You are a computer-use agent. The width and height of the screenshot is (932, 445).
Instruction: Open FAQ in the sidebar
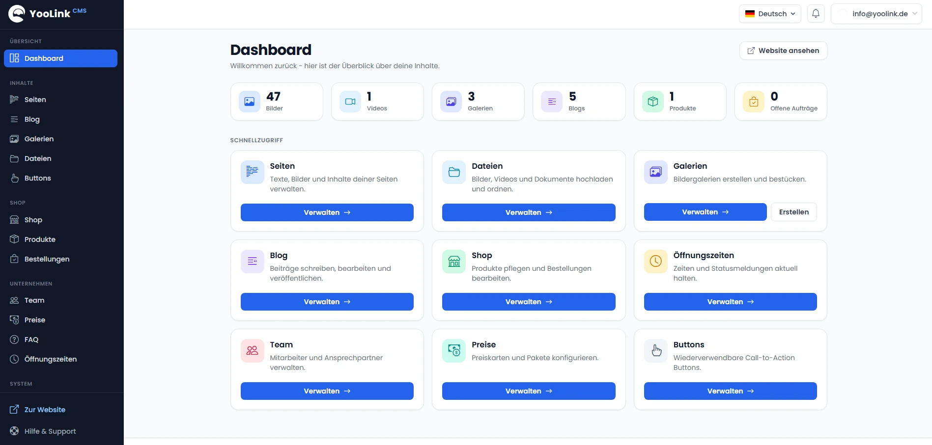tap(60, 340)
